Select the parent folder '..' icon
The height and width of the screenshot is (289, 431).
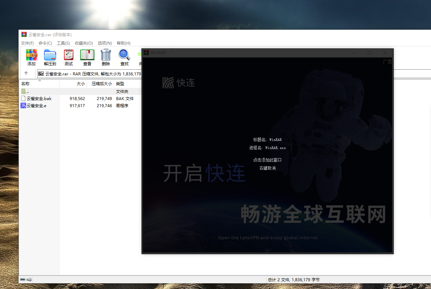point(23,91)
